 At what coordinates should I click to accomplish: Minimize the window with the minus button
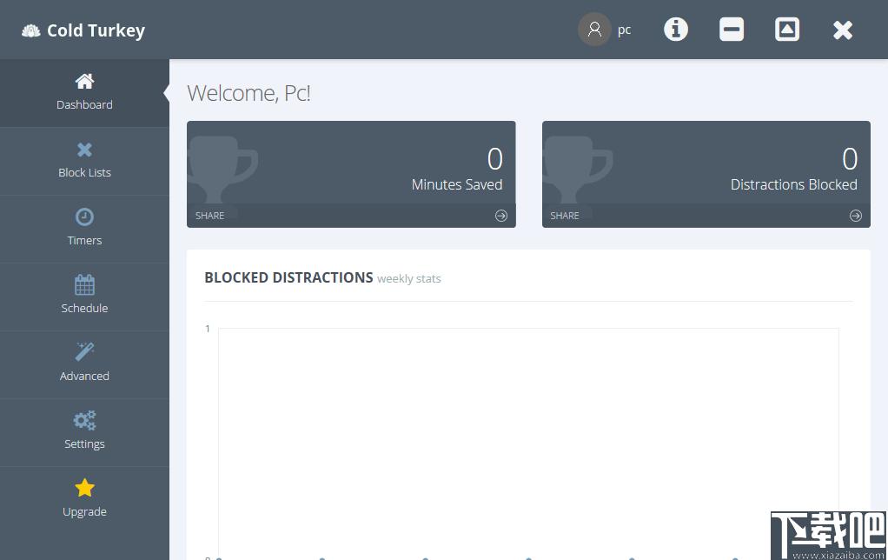click(x=731, y=30)
